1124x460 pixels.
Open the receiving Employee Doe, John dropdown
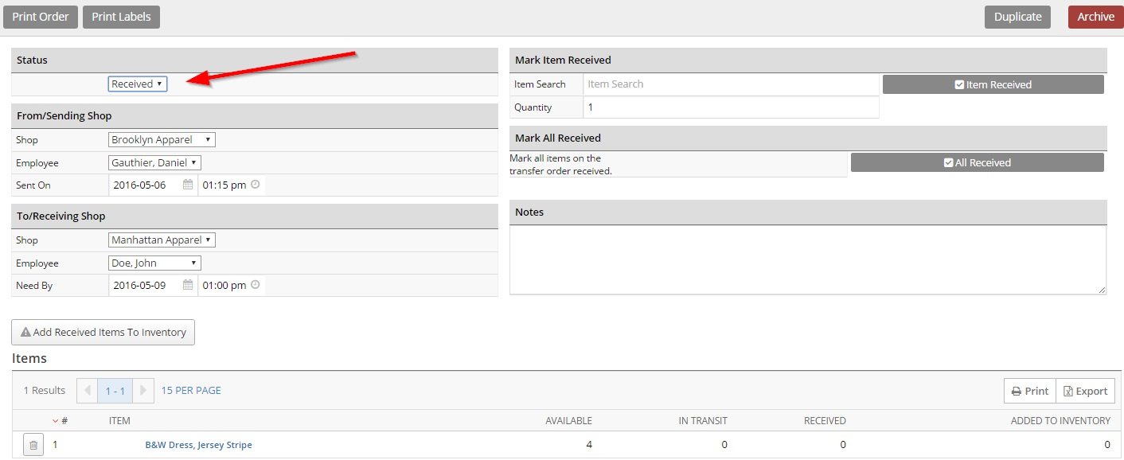coord(154,263)
